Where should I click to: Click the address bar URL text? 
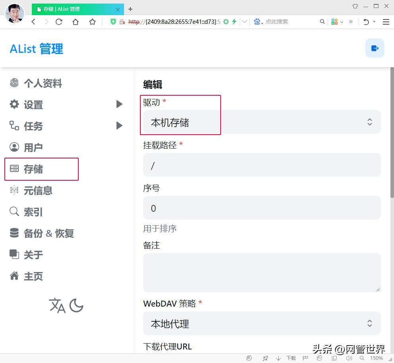(x=174, y=22)
